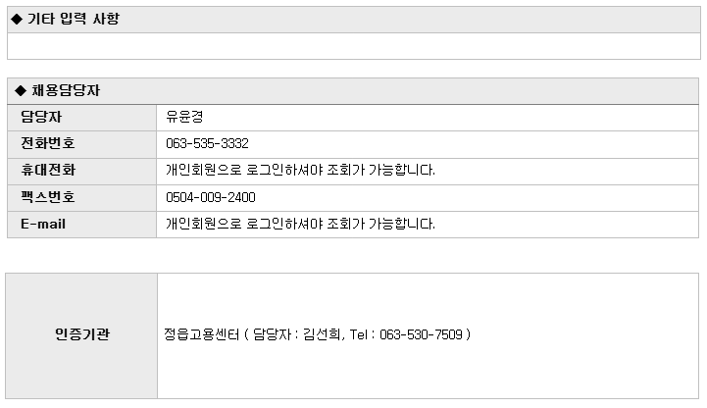Click the 담당자 label inside 인증기관 cell

pos(272,334)
